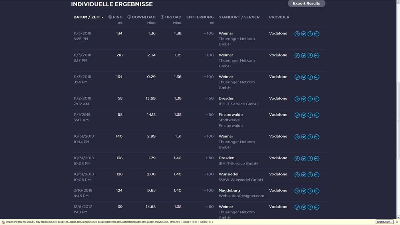The width and height of the screenshot is (400, 225).
Task: Sort by Provider column header
Action: pyautogui.click(x=279, y=17)
